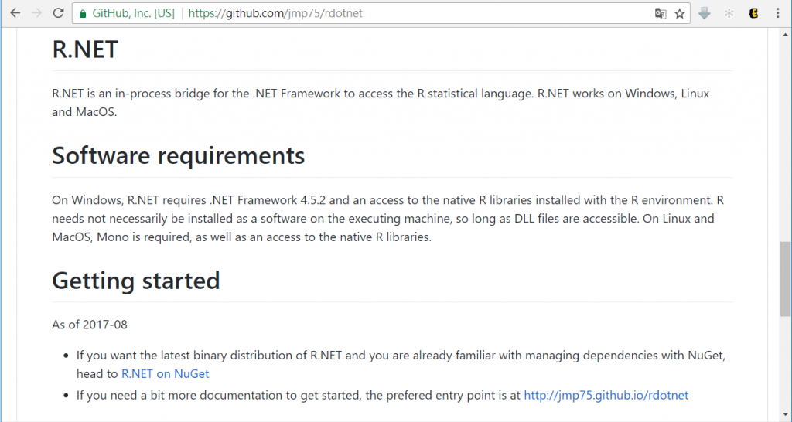View site security lock info
Screen dimensions: 792x422
pyautogui.click(x=83, y=14)
